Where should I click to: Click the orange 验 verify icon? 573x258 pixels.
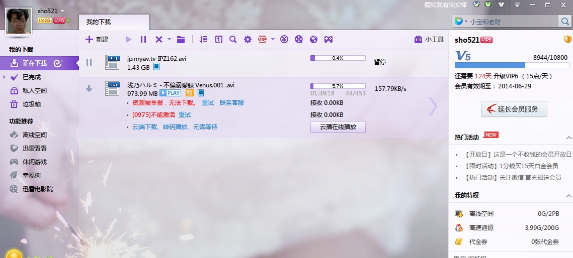click(x=190, y=93)
